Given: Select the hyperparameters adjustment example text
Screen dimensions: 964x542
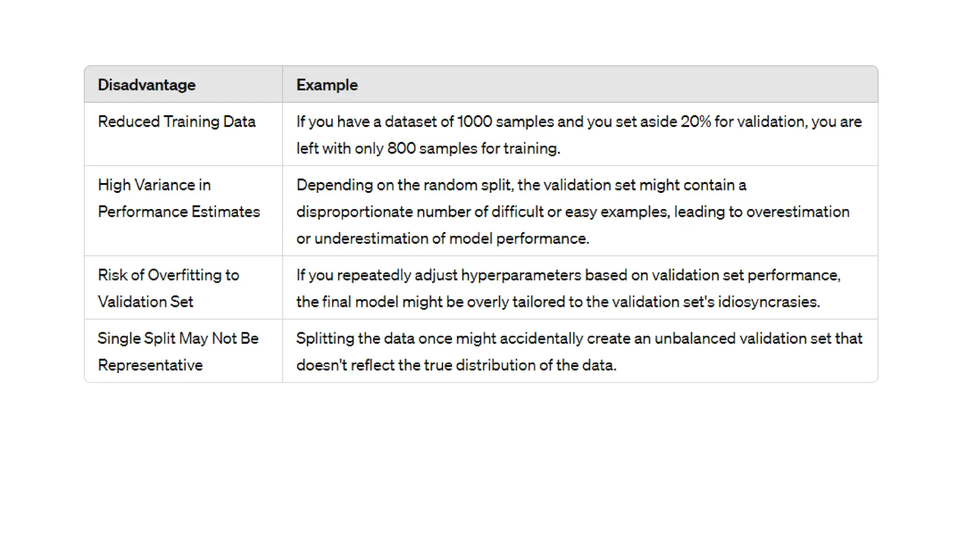Looking at the screenshot, I should click(x=568, y=275).
